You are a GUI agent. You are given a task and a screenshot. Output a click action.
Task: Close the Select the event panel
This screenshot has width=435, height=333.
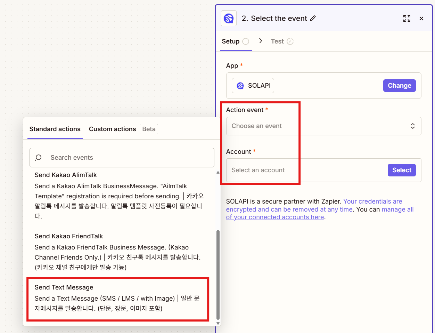(421, 18)
